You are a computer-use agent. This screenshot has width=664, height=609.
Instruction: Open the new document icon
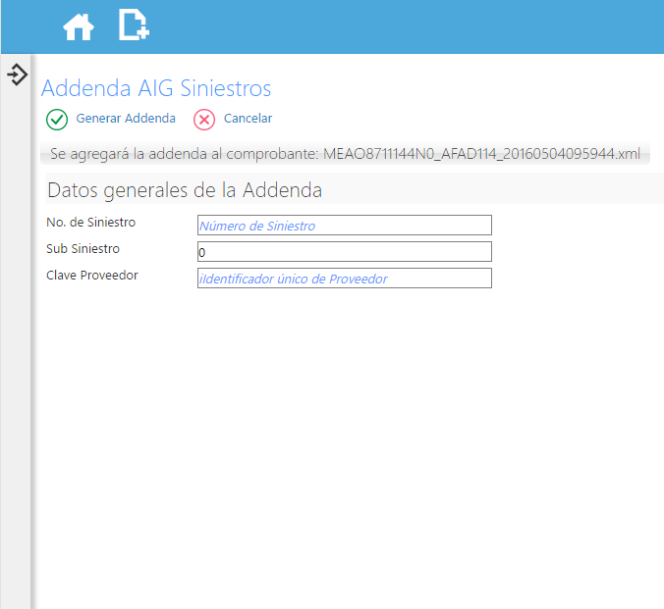click(x=134, y=25)
